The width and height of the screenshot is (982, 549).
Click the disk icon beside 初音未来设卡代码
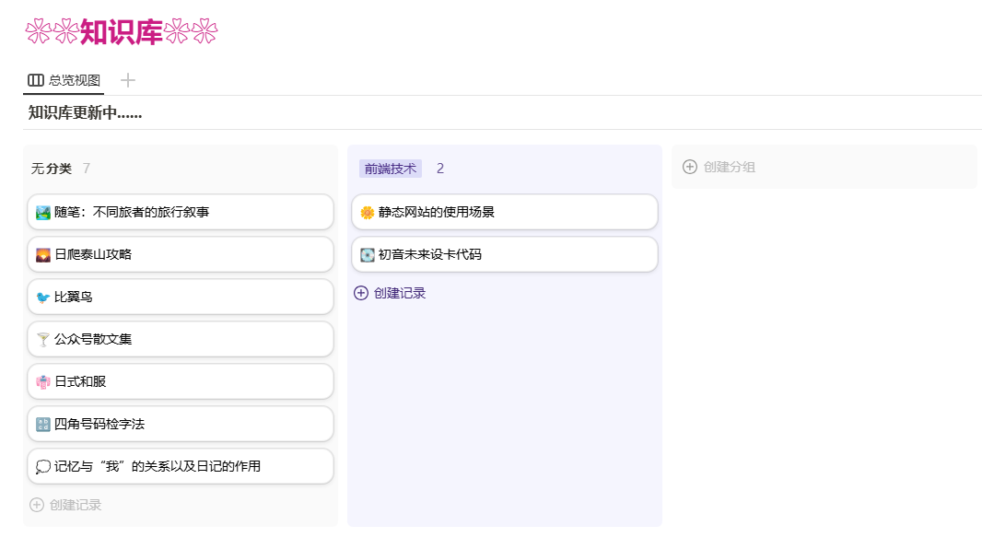click(367, 255)
